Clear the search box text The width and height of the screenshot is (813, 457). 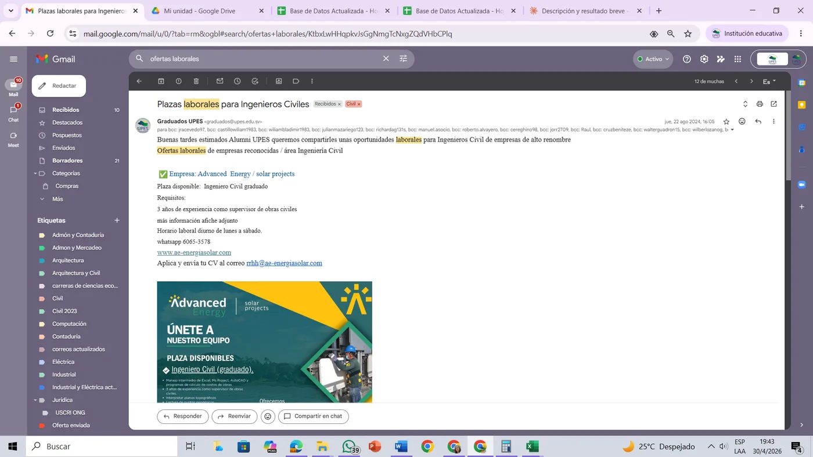pyautogui.click(x=386, y=59)
